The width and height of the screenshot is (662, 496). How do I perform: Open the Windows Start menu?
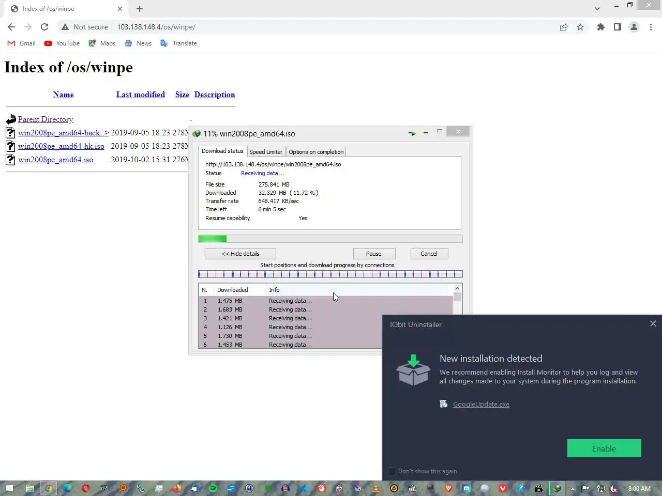pyautogui.click(x=9, y=488)
